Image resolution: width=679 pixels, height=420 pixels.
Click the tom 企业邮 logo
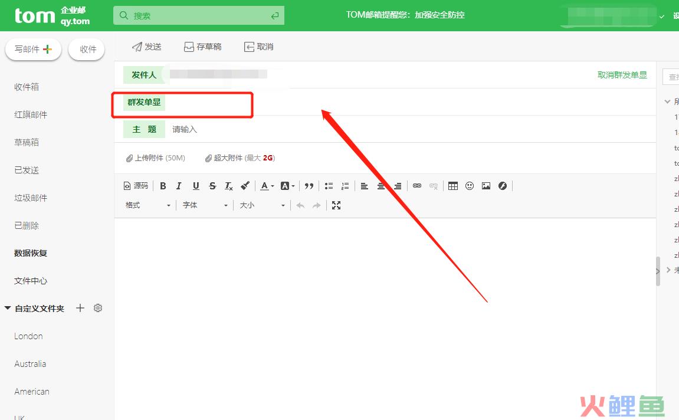pos(52,16)
